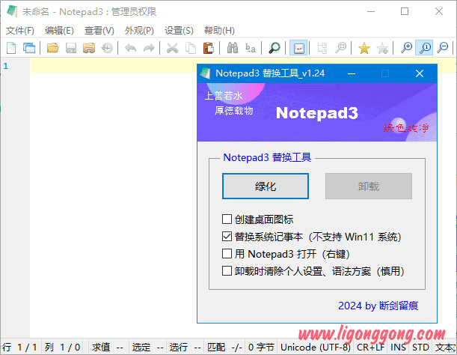Save the document via floppy icon
This screenshot has width=457, height=355.
71,48
